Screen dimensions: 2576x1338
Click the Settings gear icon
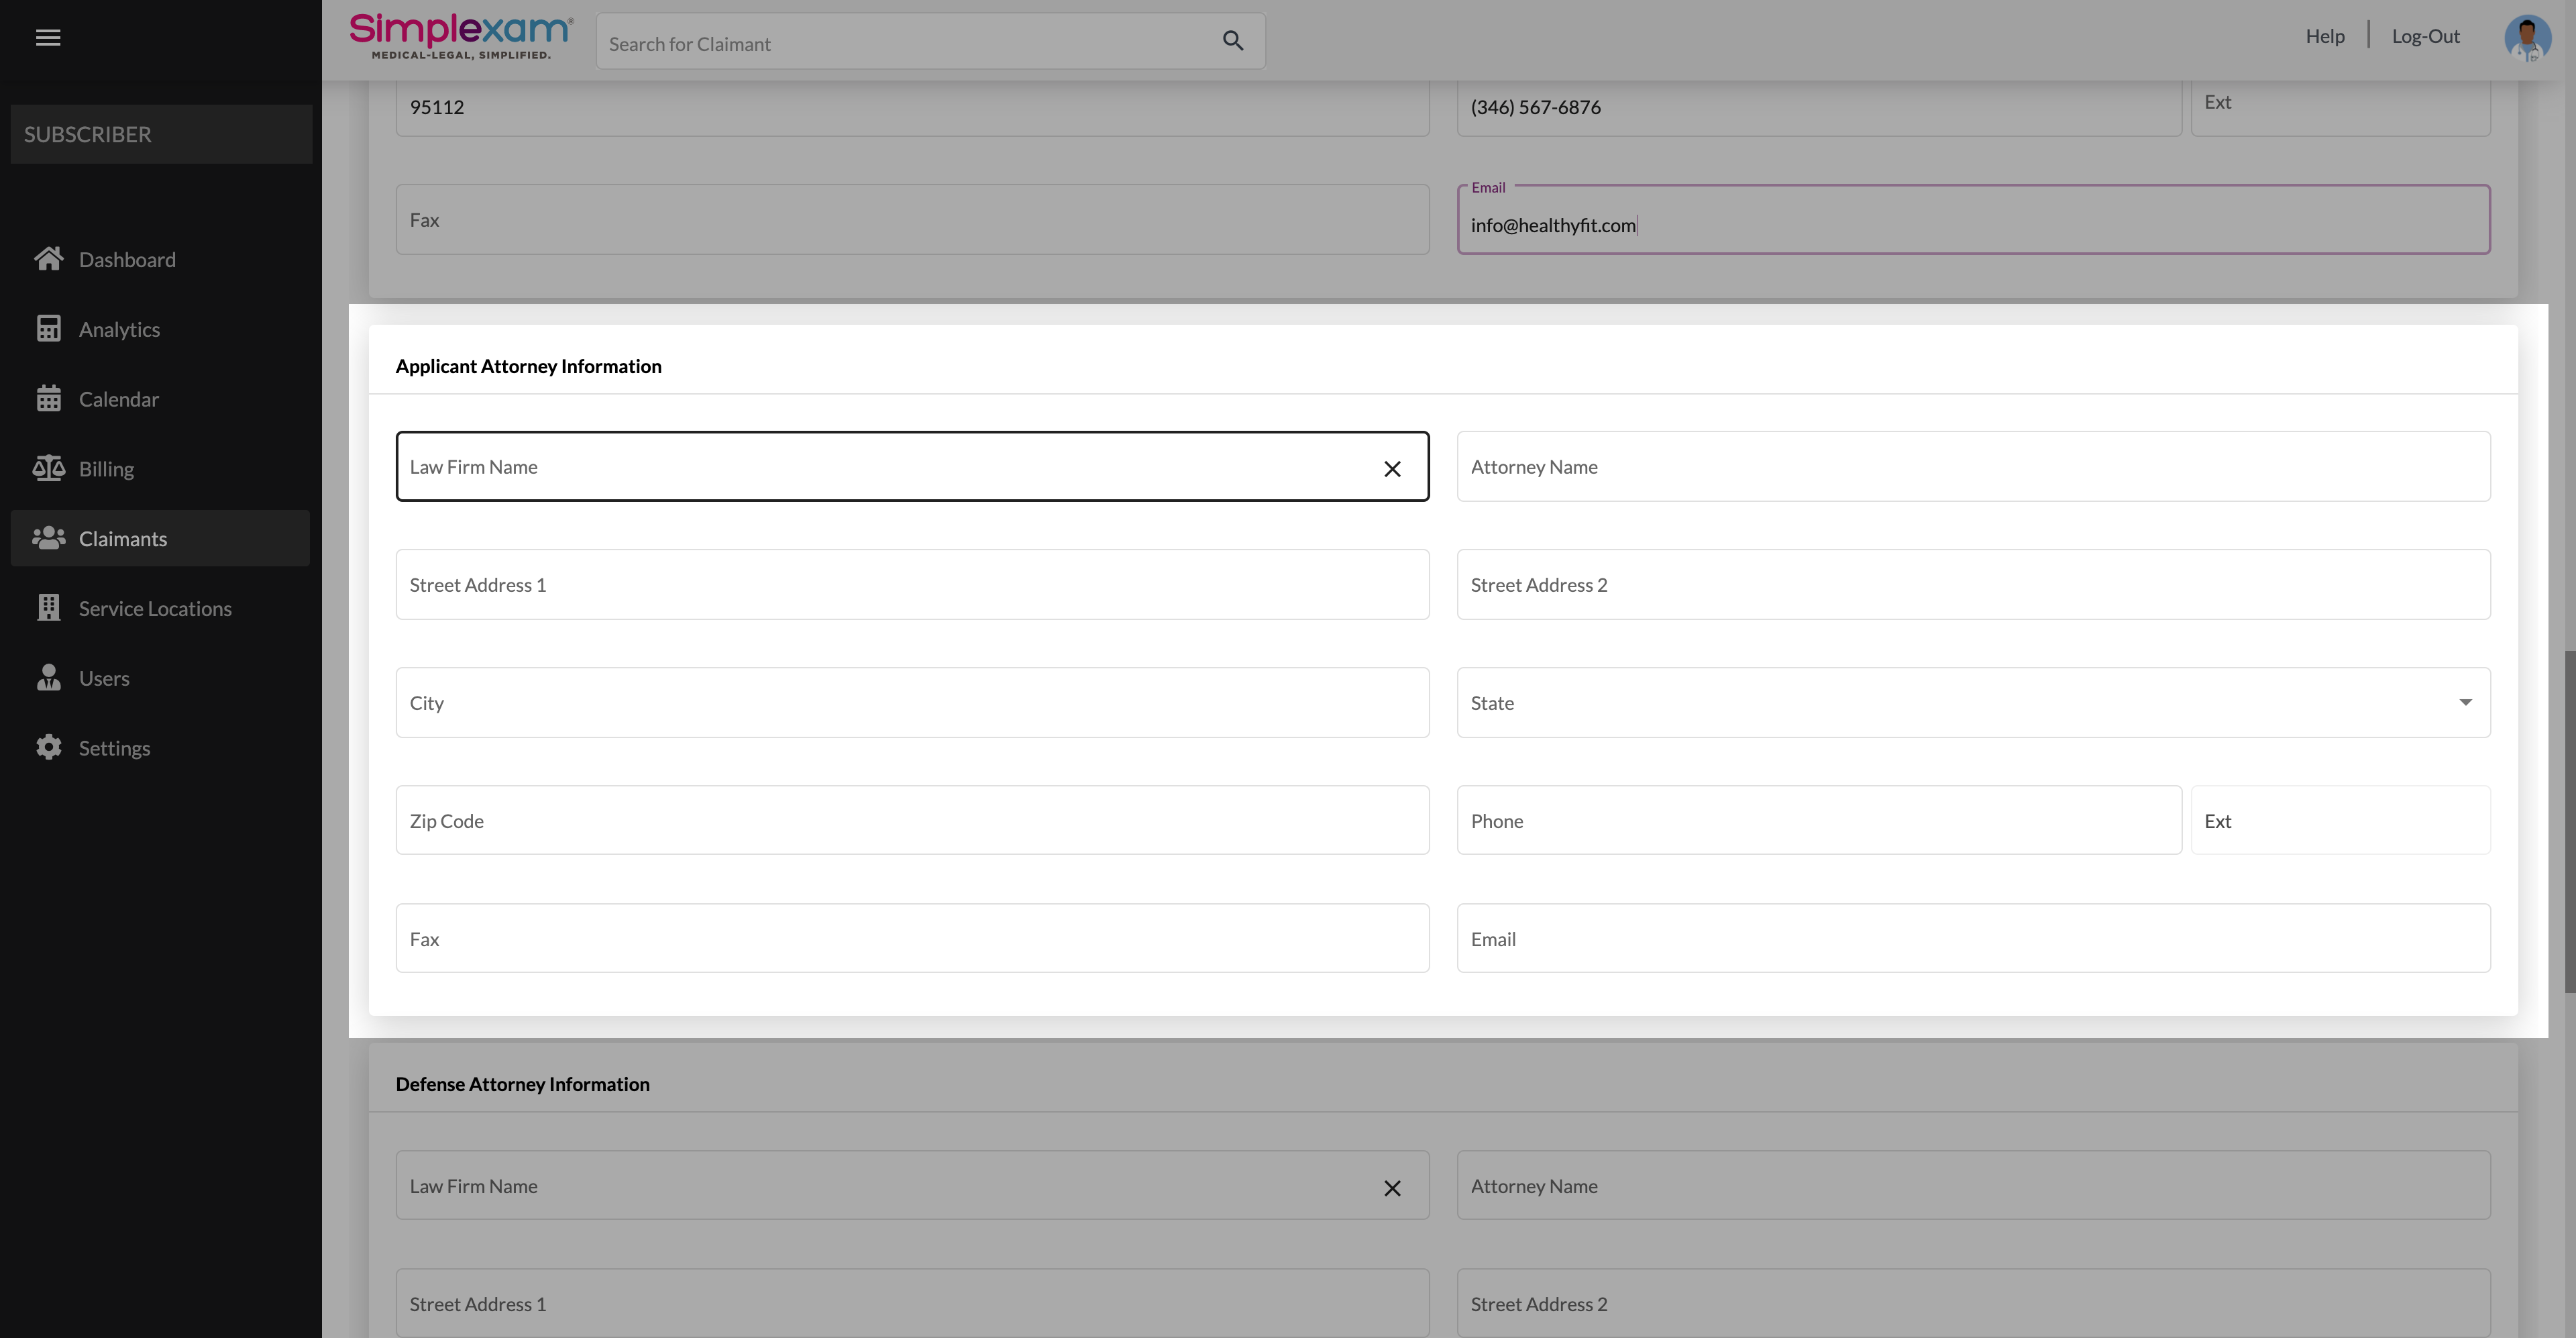[48, 747]
